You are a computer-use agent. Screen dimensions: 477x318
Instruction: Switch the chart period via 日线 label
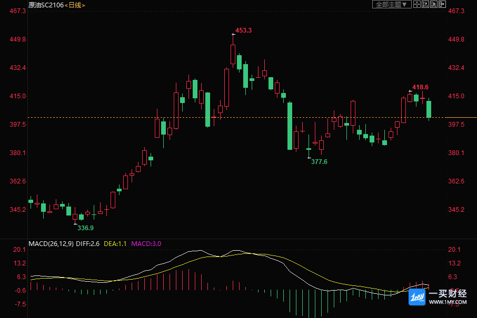point(75,5)
